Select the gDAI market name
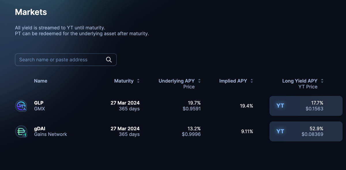This screenshot has height=170, width=346. pyautogui.click(x=40, y=129)
